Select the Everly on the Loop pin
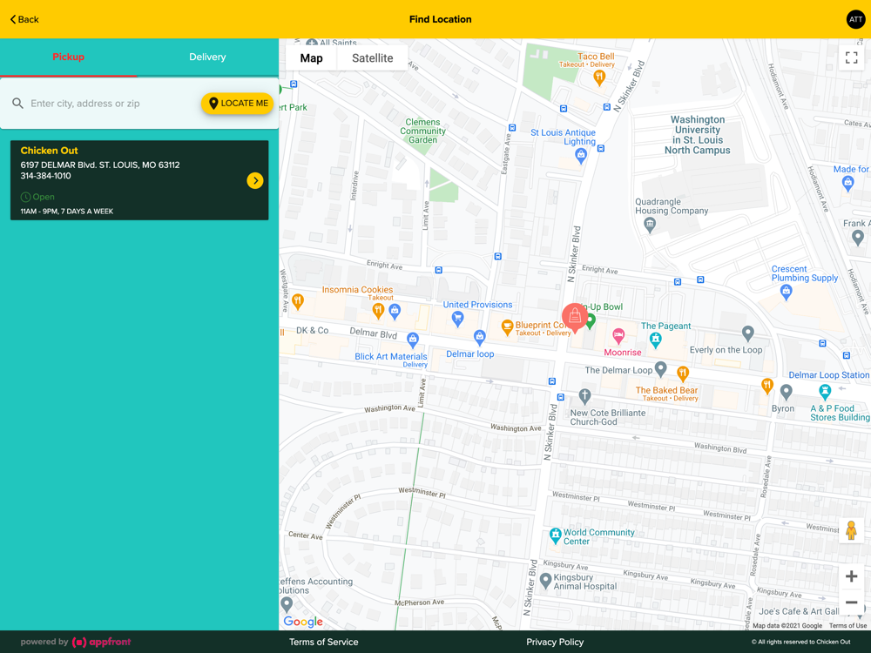The image size is (871, 653). (747, 333)
